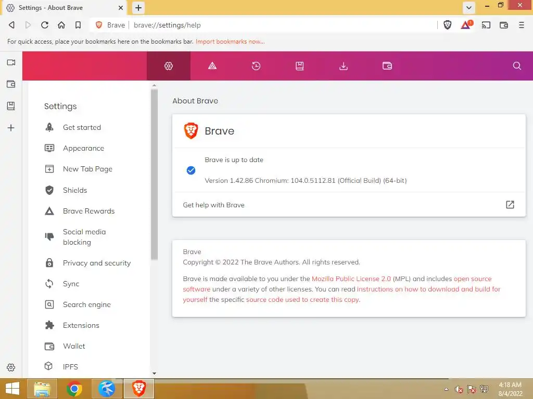Select the Settings gear tab in pink bar
Viewport: 533px width, 399px height.
pyautogui.click(x=169, y=66)
